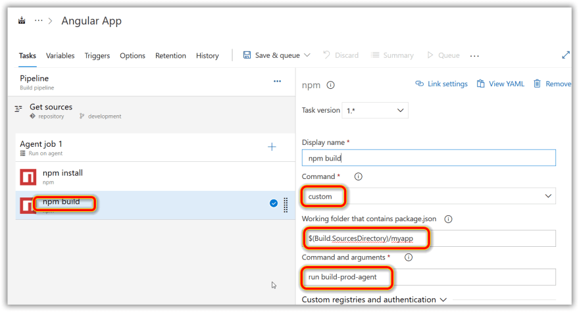Select the npm install task
Screen dimensions: 579x312
tap(155, 176)
